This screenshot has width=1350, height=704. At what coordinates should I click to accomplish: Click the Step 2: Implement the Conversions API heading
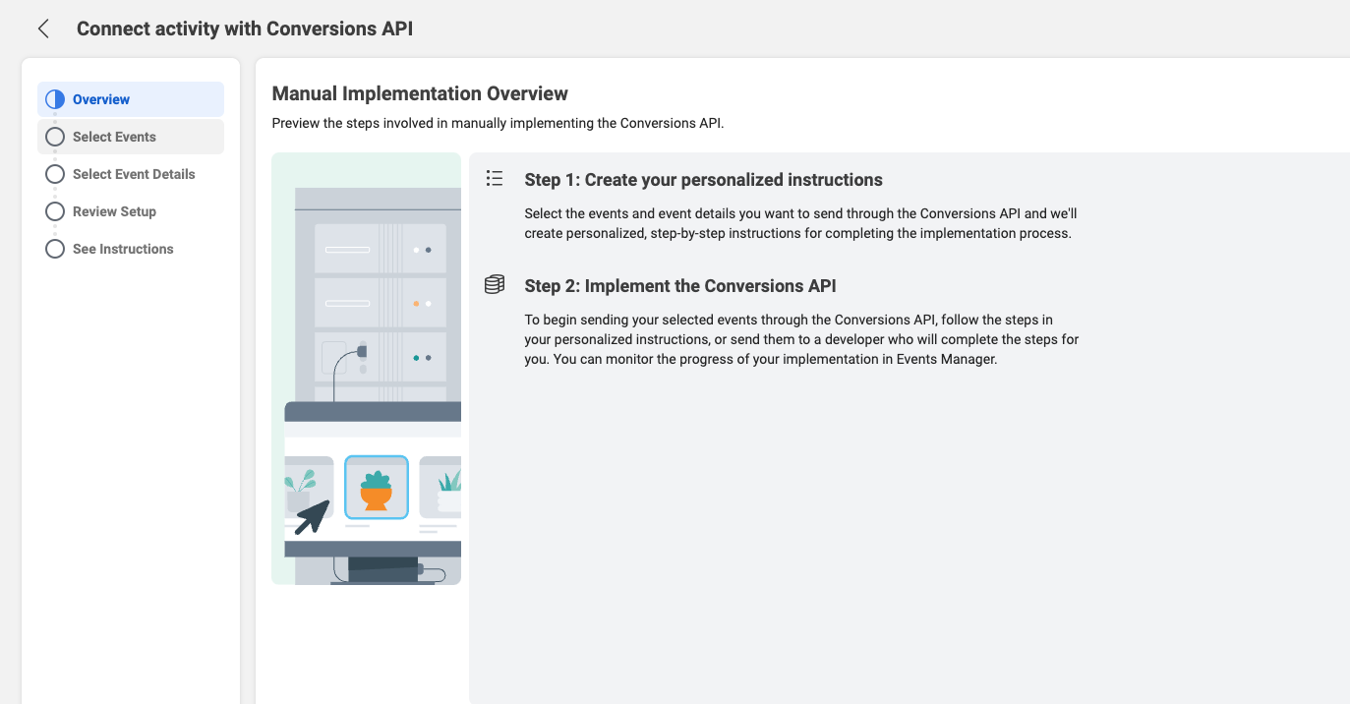680,286
